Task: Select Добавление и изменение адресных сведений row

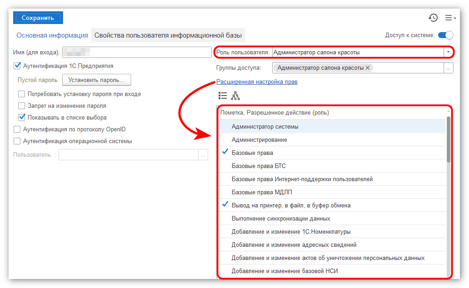Action: point(332,245)
